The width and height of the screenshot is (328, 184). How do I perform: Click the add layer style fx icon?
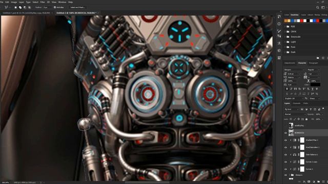tap(304, 181)
